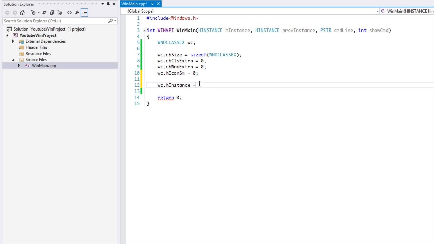434x244 pixels.
Task: Open the WinMain member function dropdown
Action: (x=407, y=11)
